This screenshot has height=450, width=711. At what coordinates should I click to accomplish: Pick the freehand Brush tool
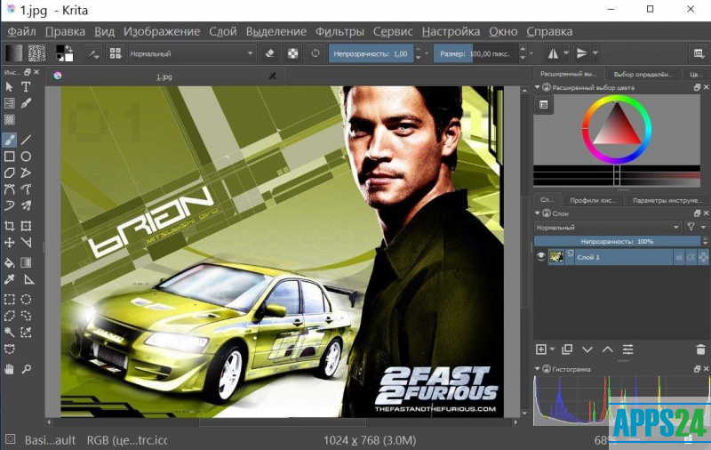point(9,140)
